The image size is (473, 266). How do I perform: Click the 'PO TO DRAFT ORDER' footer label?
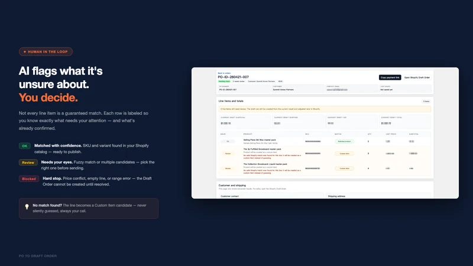click(x=38, y=256)
